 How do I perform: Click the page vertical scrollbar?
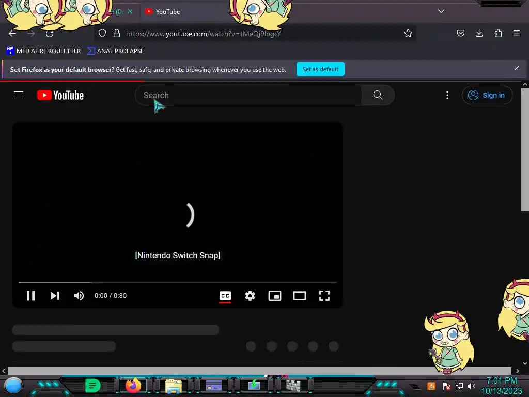(525, 149)
